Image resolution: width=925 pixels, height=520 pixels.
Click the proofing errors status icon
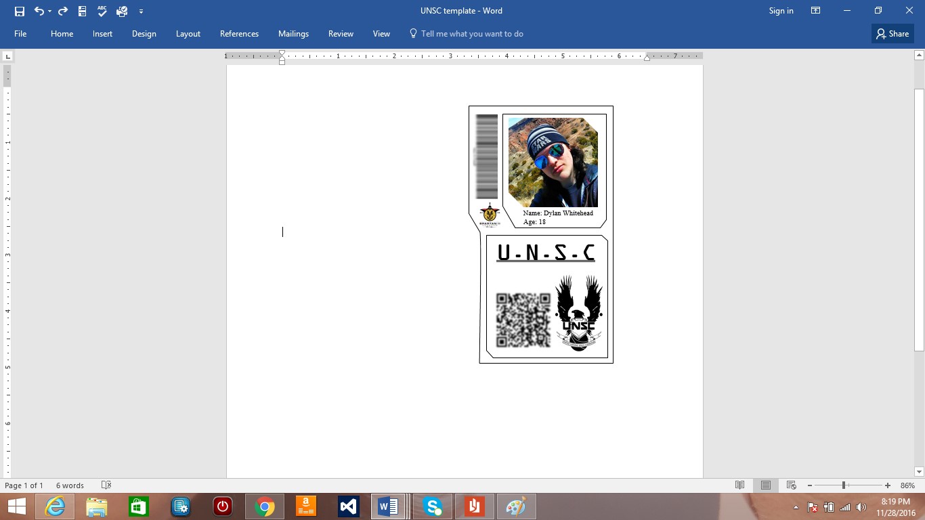point(106,485)
